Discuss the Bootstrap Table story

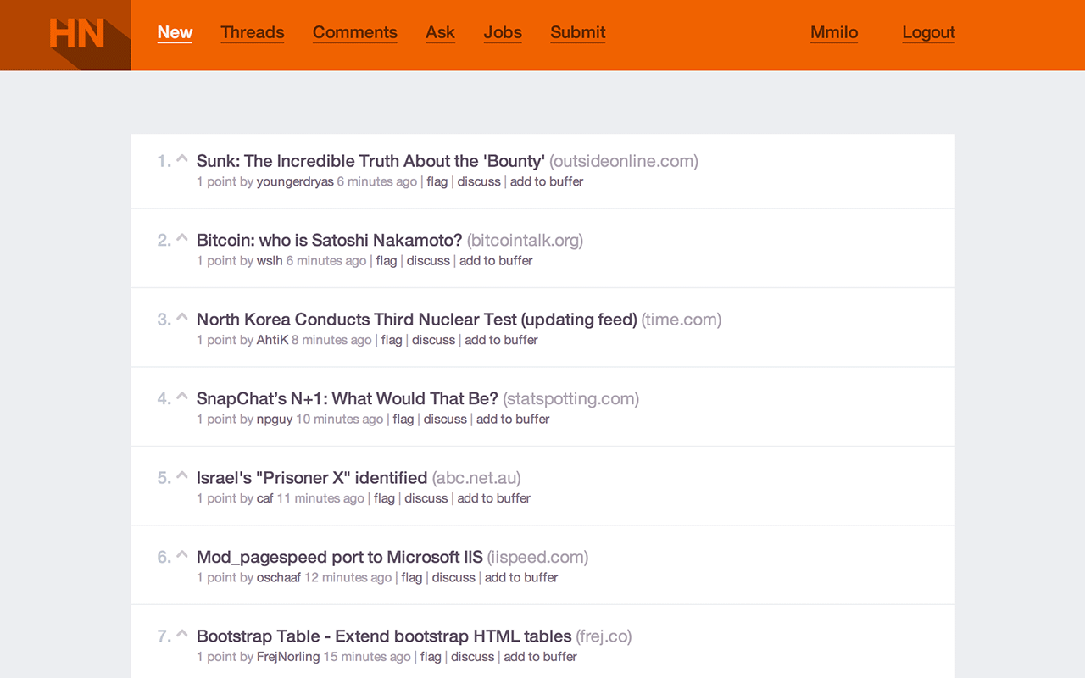click(472, 657)
